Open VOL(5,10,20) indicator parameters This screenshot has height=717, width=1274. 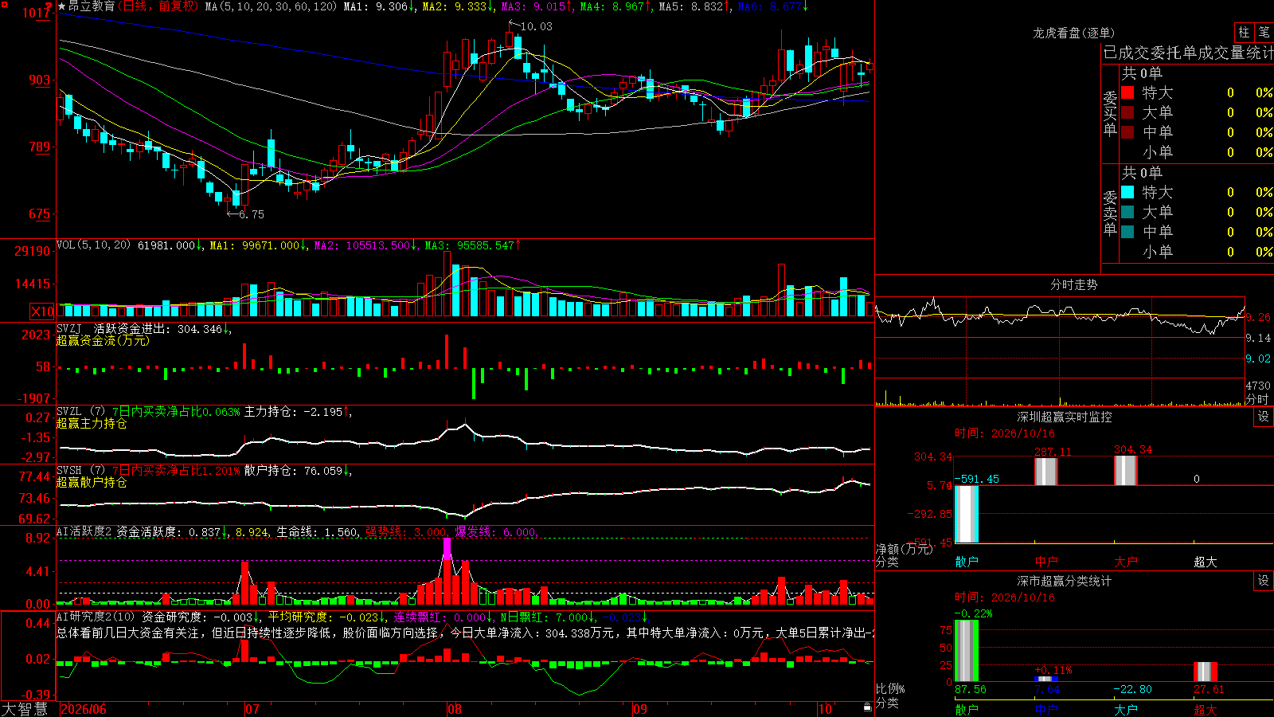pyautogui.click(x=93, y=245)
